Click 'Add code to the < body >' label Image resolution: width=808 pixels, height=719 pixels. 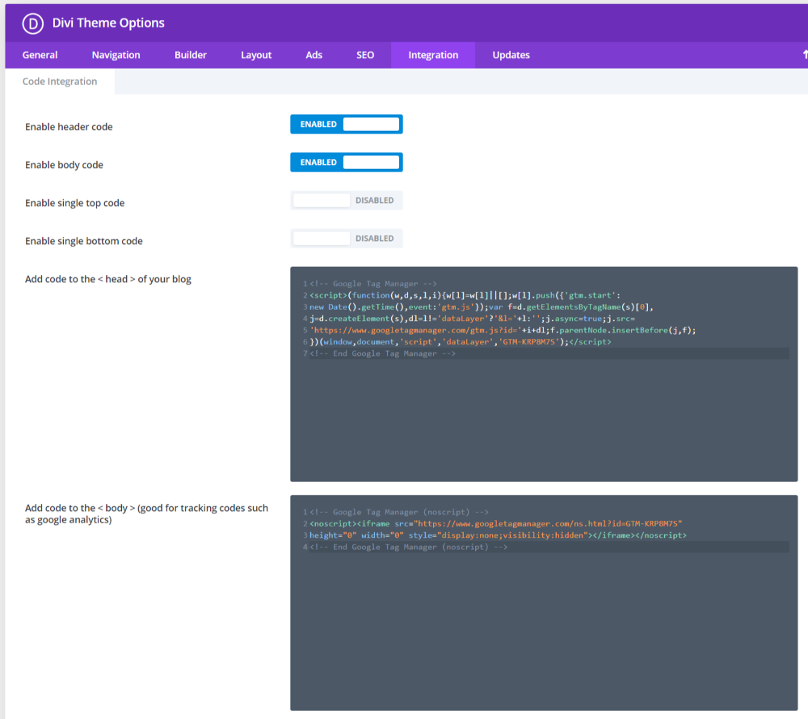[146, 514]
